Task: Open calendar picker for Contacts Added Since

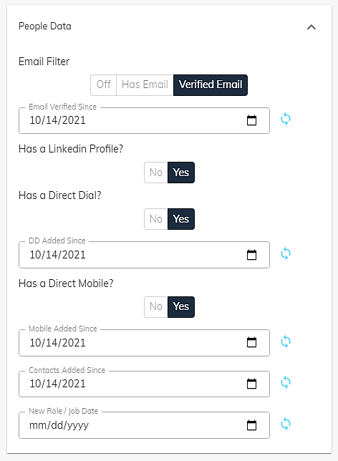Action: point(251,384)
